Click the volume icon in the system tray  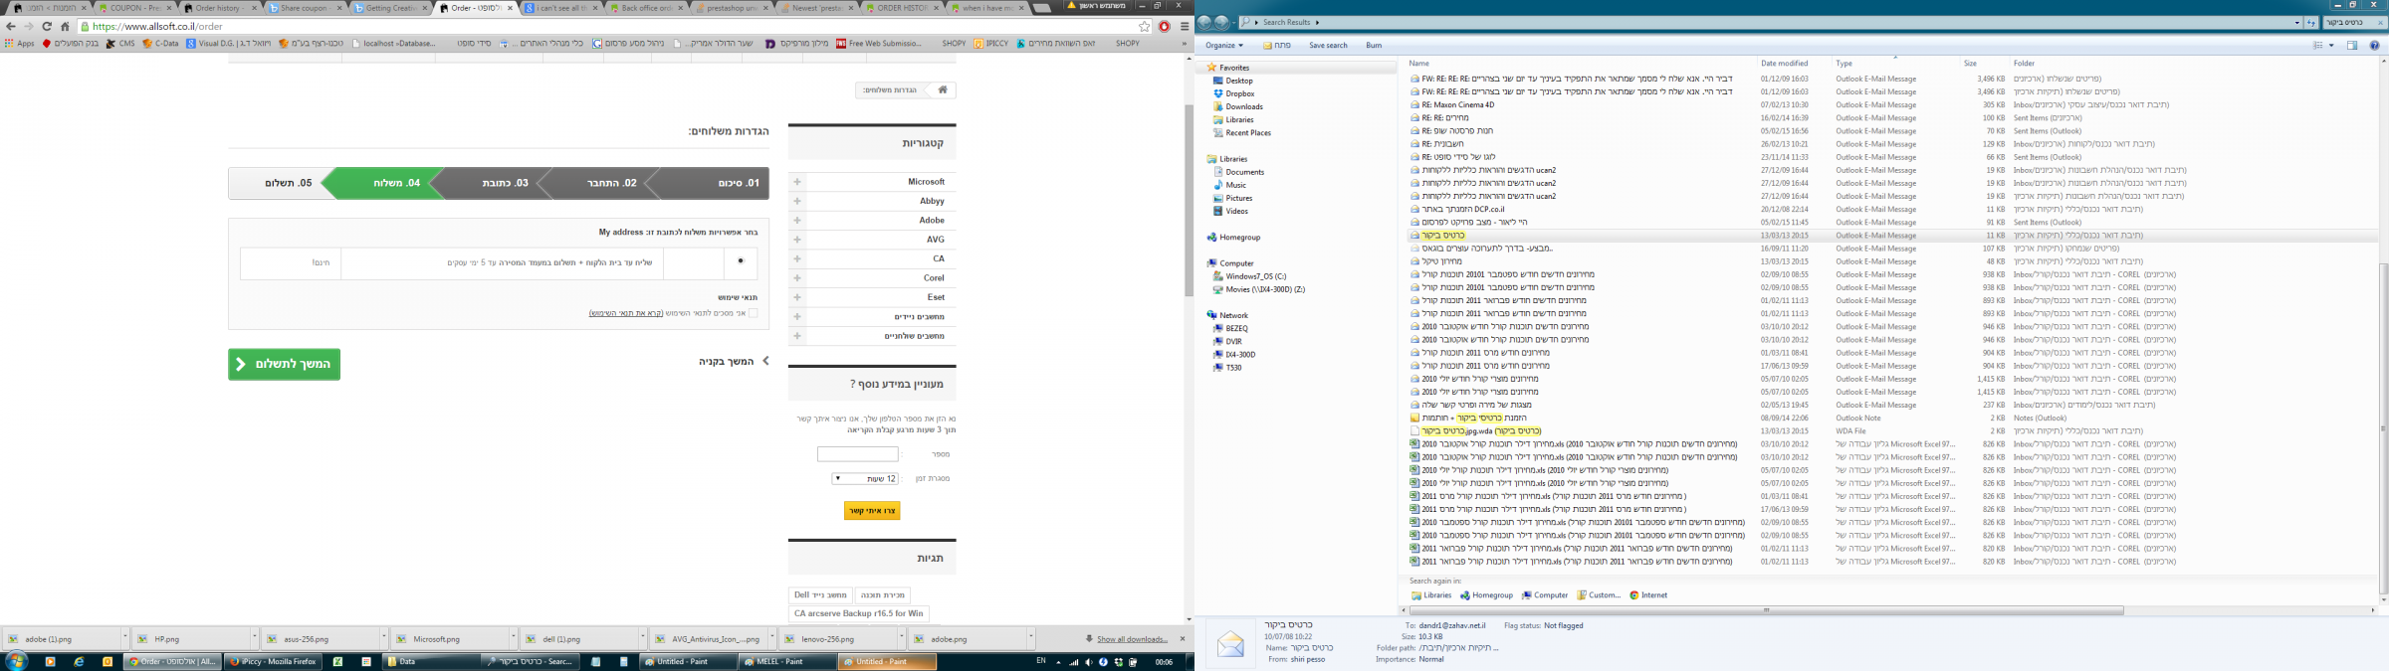coord(1088,662)
